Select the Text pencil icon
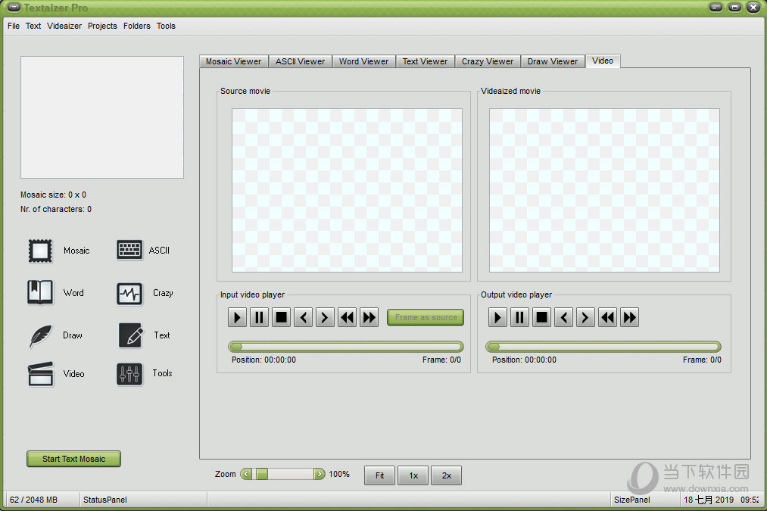 [x=130, y=335]
